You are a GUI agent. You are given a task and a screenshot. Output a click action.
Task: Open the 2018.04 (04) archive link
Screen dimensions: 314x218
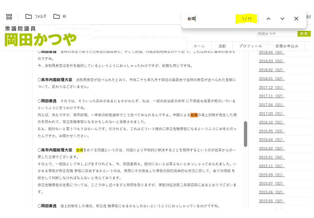tap(271, 52)
